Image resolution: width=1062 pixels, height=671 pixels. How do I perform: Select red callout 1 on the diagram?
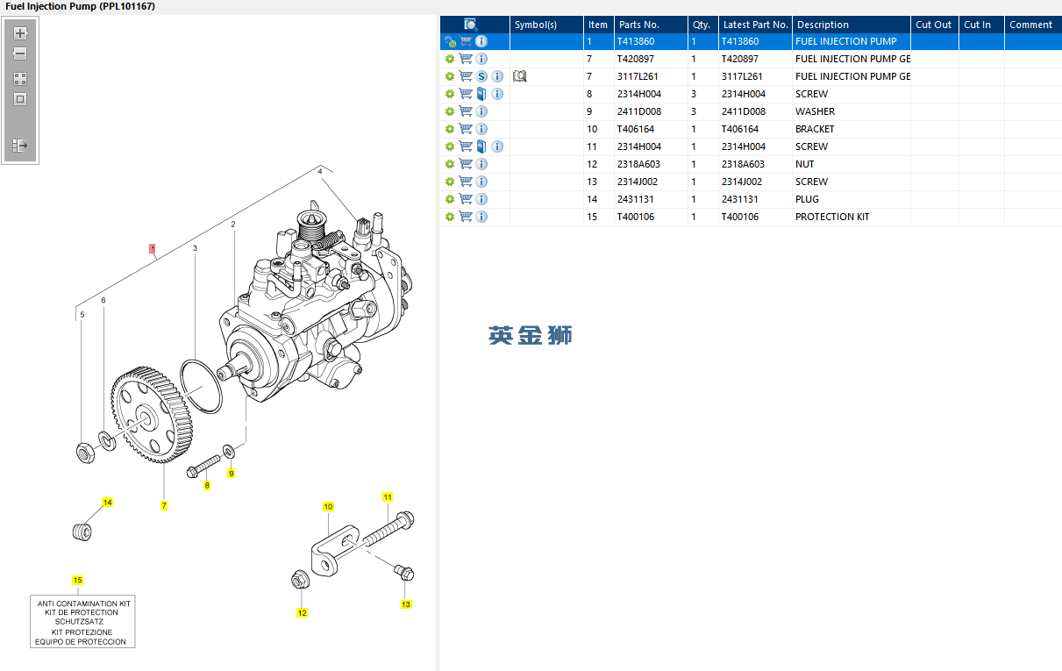click(x=153, y=250)
